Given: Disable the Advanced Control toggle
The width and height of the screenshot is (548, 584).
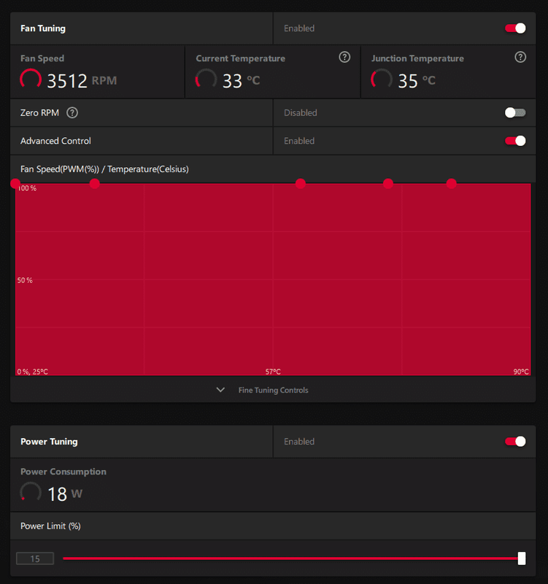Looking at the screenshot, I should click(x=515, y=141).
